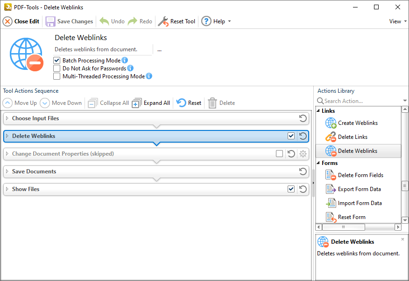Viewport: 409px width, 281px height.
Task: Click the Delete trash can icon
Action: pyautogui.click(x=212, y=103)
